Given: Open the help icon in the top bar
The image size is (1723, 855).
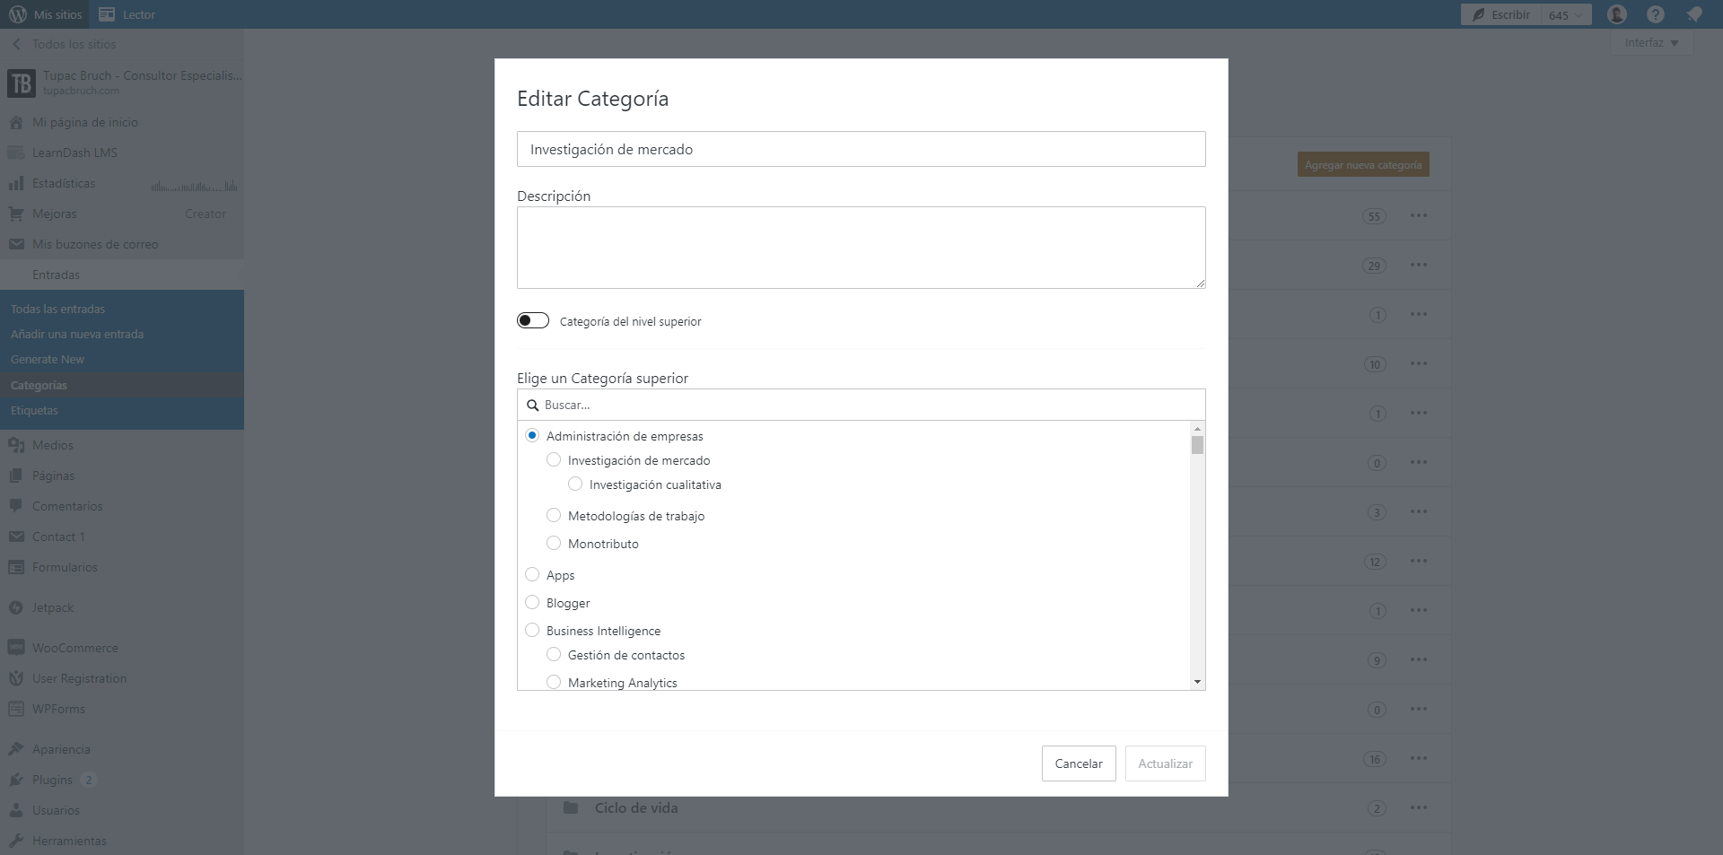Looking at the screenshot, I should (x=1656, y=14).
